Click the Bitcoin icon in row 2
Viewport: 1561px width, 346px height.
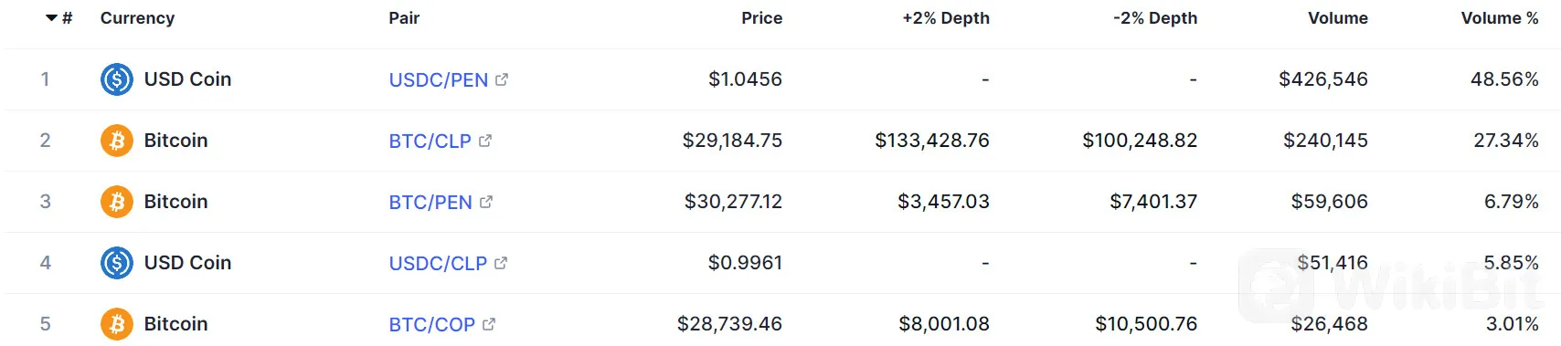coord(117,141)
